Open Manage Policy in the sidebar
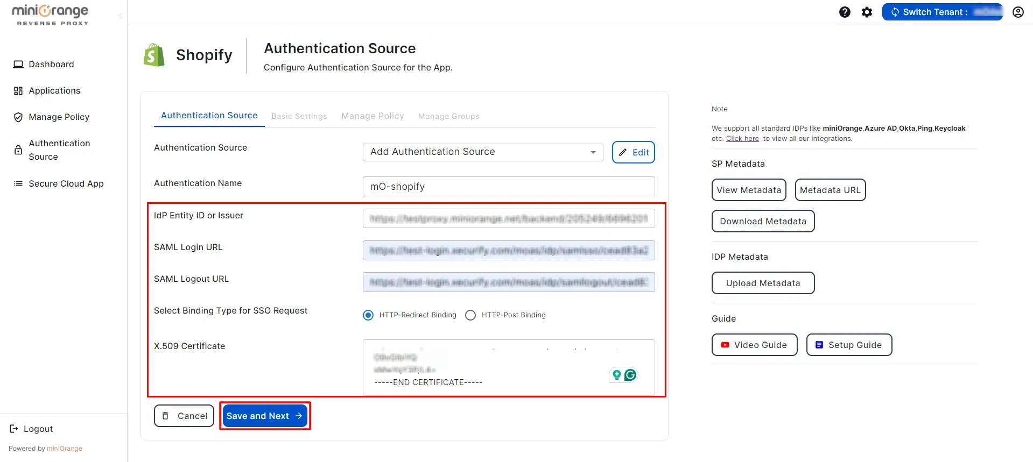Viewport: 1033px width, 462px height. click(x=59, y=117)
